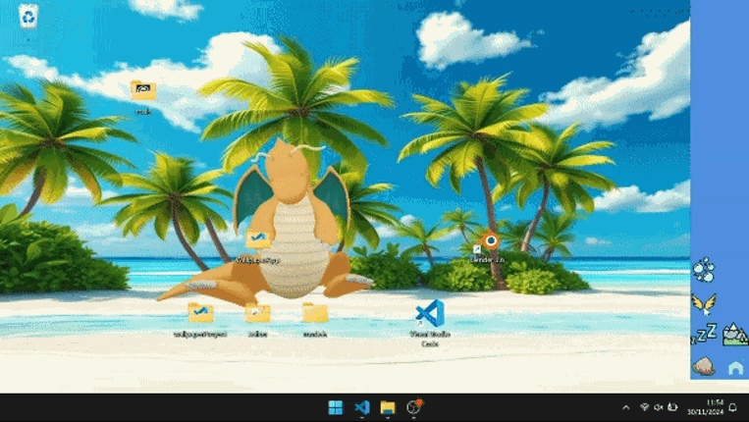Click the bubbles icon in blue panel

(x=704, y=270)
